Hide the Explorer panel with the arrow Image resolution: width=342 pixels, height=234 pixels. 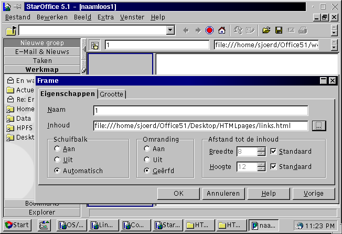(x=84, y=49)
